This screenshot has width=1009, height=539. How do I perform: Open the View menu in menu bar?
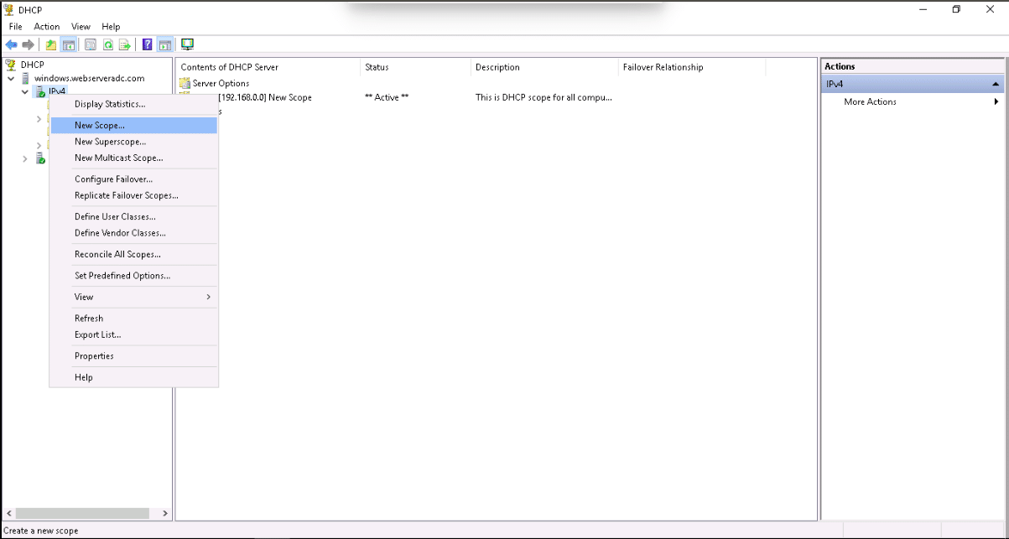coord(81,27)
